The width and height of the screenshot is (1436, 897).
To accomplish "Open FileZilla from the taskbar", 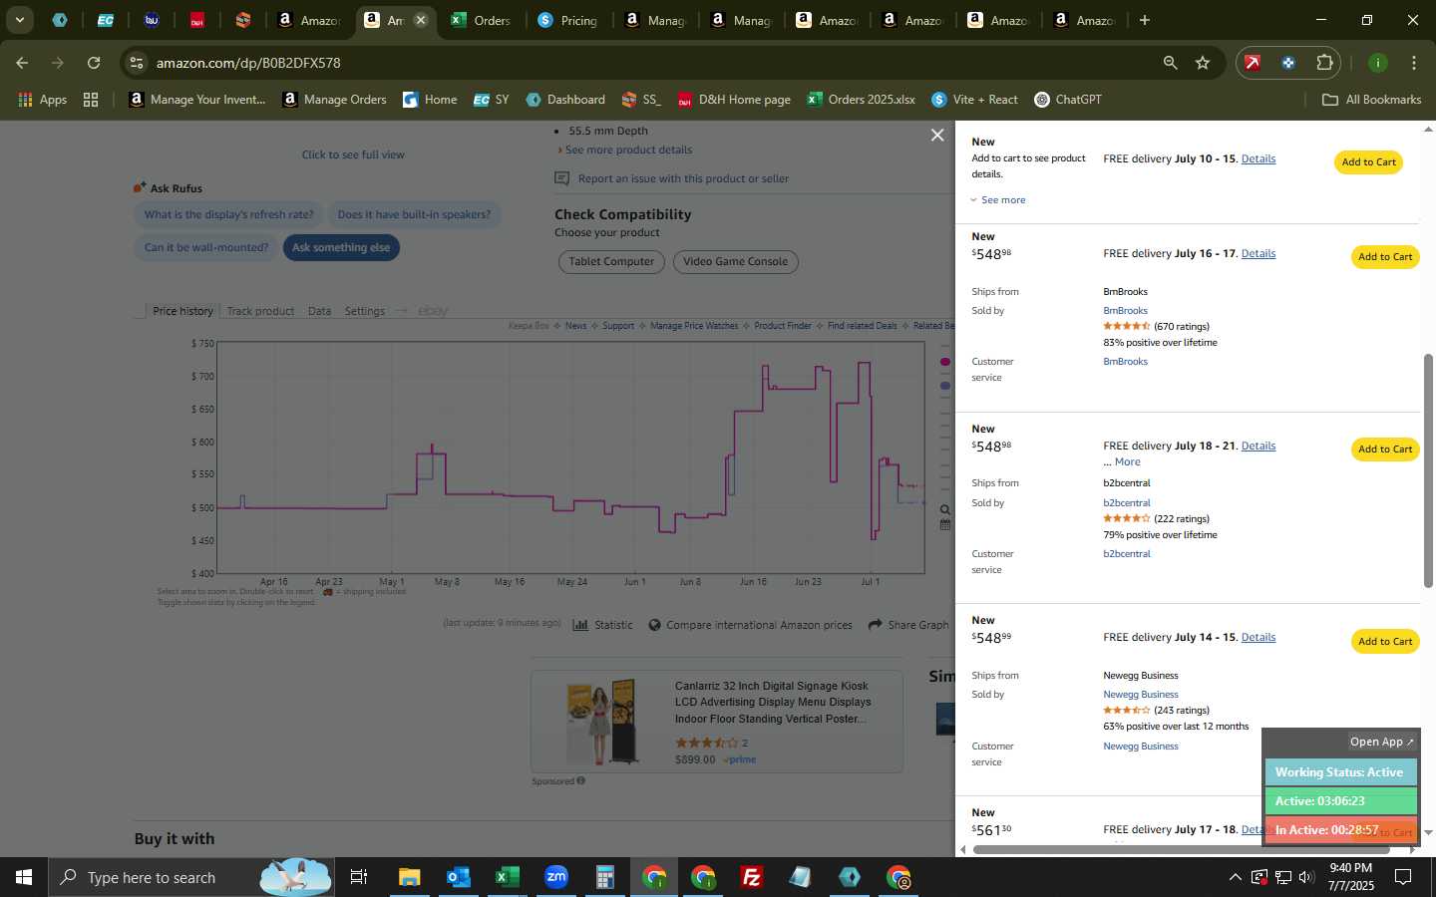I will pos(752,877).
